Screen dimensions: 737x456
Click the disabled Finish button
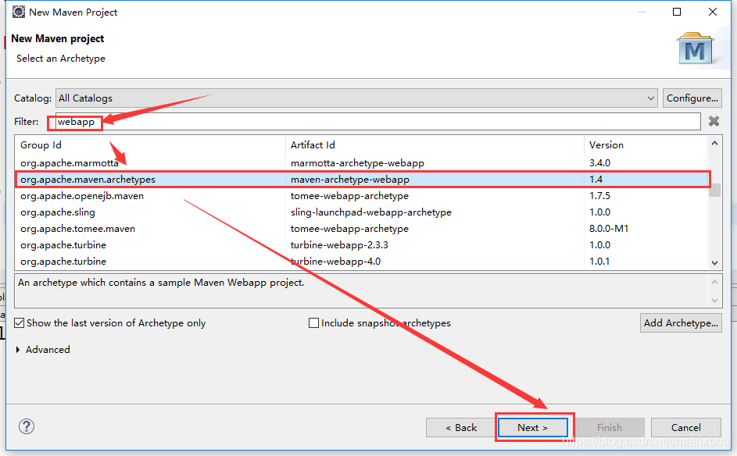point(610,427)
